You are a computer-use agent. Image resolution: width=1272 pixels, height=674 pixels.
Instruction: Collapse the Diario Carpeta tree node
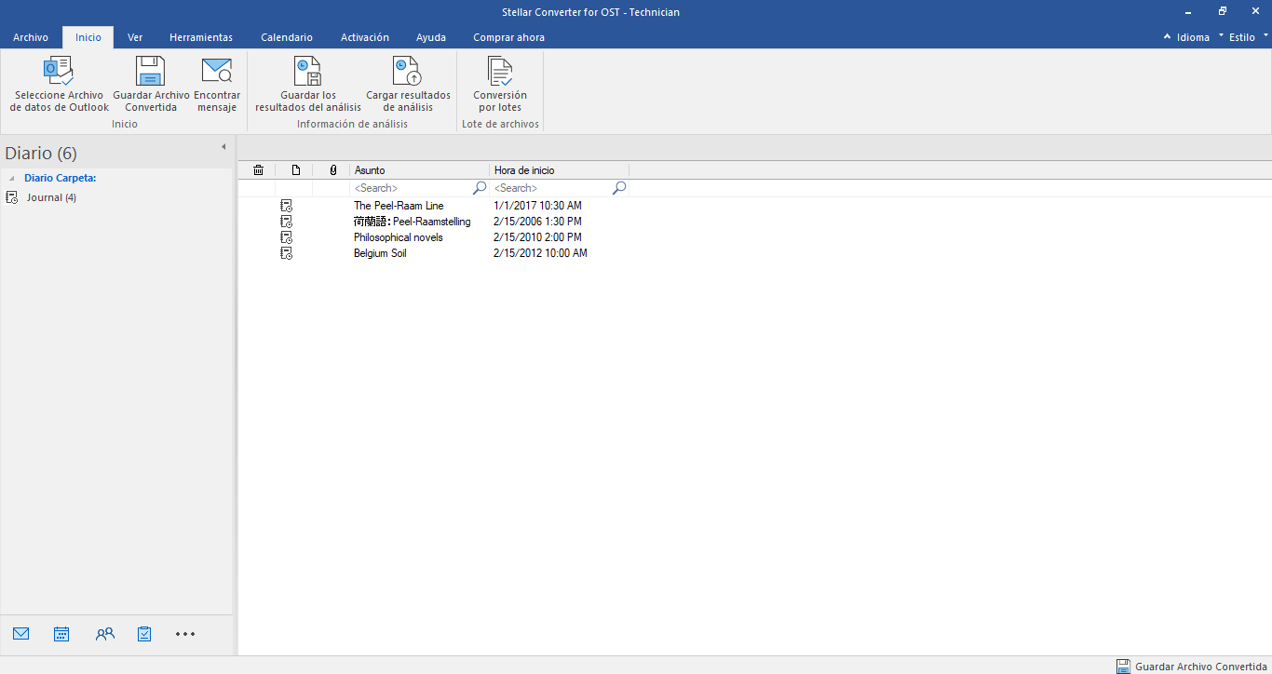[x=12, y=178]
